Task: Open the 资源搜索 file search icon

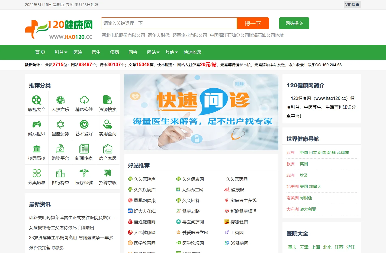Action: tap(108, 100)
